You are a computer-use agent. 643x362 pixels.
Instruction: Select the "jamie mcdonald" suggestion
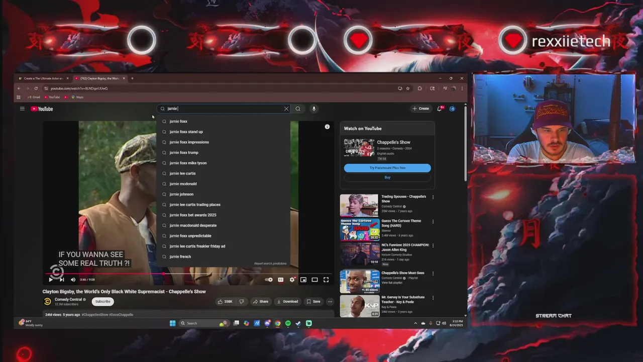(x=224, y=184)
